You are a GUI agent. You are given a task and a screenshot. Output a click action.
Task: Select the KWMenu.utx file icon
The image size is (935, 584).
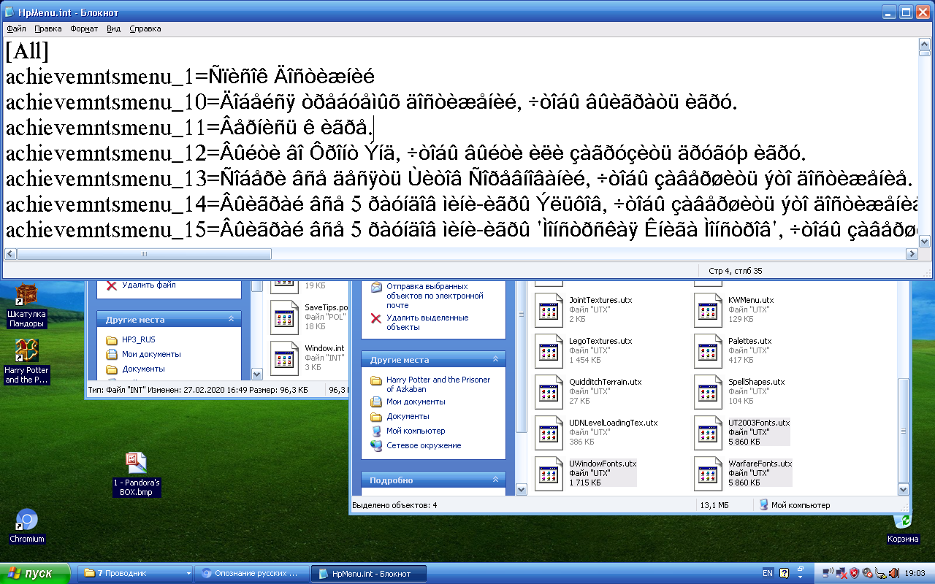tap(707, 310)
